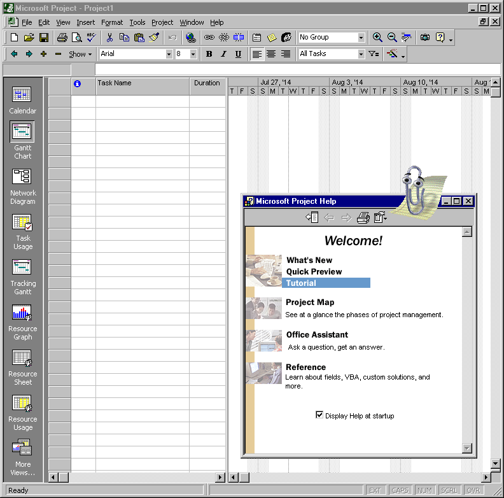
Task: Set Align Right text alignment
Action: click(x=286, y=54)
